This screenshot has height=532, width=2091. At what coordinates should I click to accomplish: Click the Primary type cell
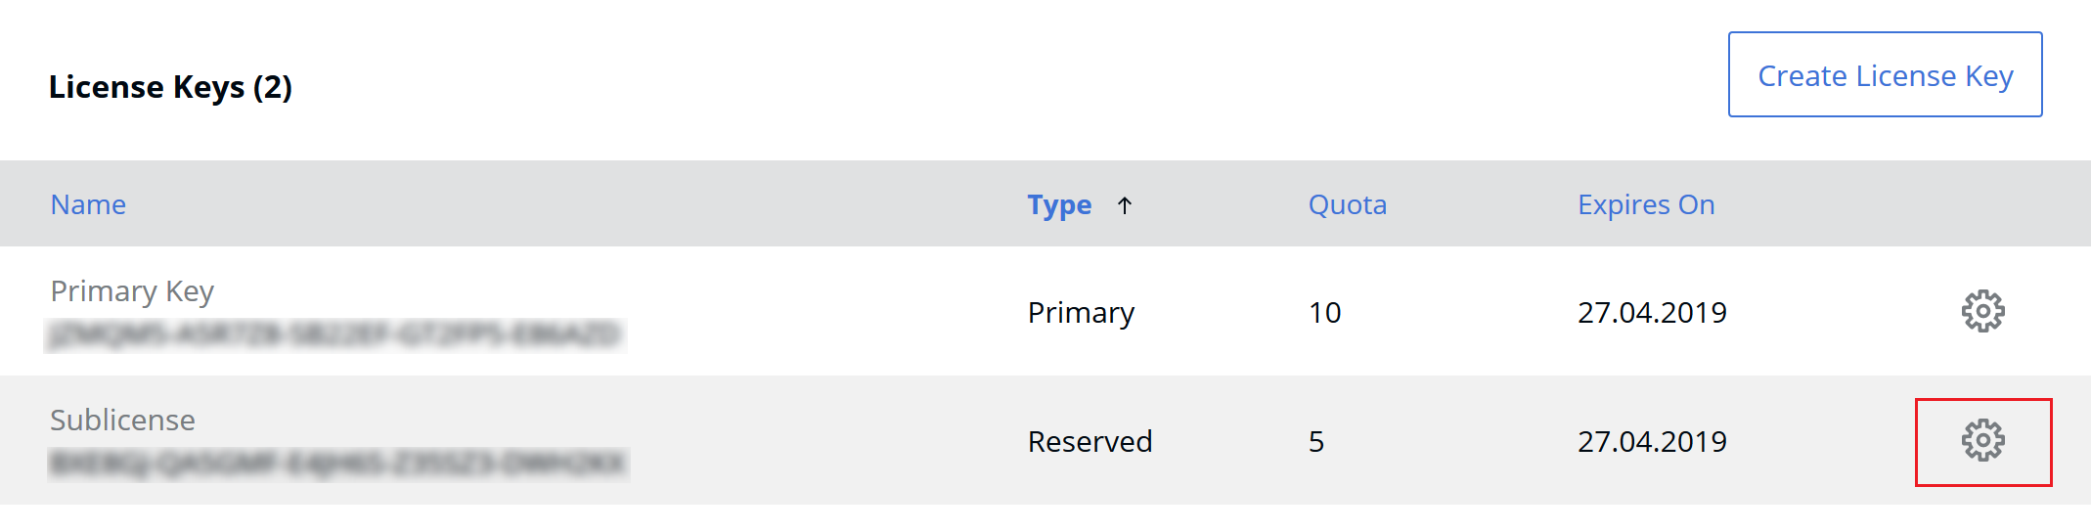tap(1081, 313)
